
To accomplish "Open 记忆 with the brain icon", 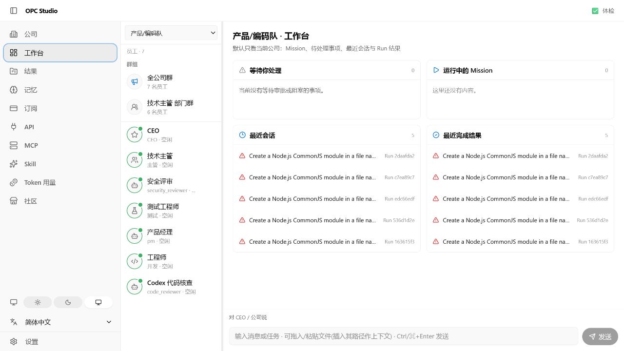I will [60, 90].
